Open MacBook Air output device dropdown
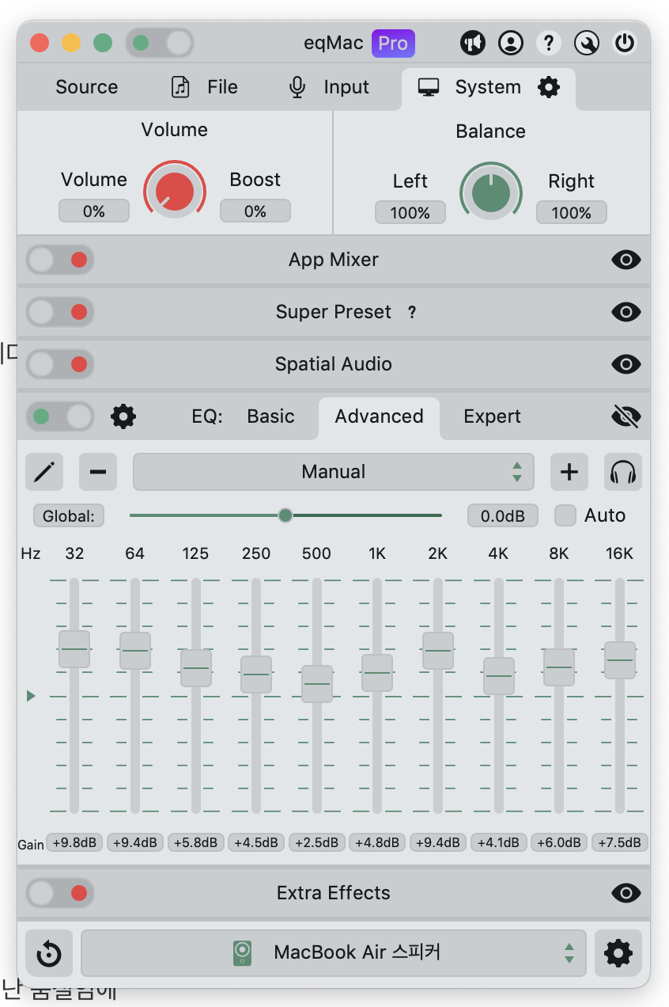The image size is (669, 1007). pos(334,953)
